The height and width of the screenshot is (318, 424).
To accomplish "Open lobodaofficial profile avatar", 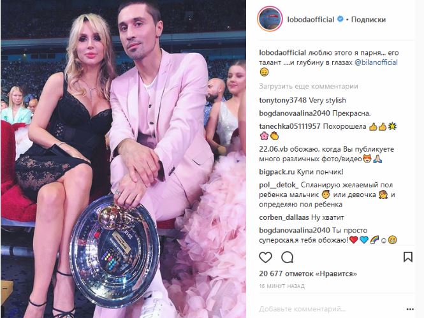I will point(270,19).
